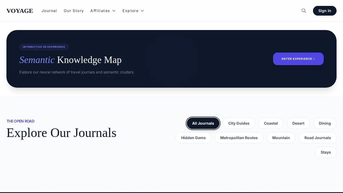Viewport: 343px width, 193px height.
Task: Click the small icon inside Enter Experience button
Action: pos(314,59)
